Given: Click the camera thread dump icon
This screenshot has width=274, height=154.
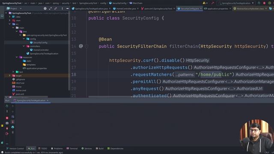Looking at the screenshot, I should coord(7,123).
